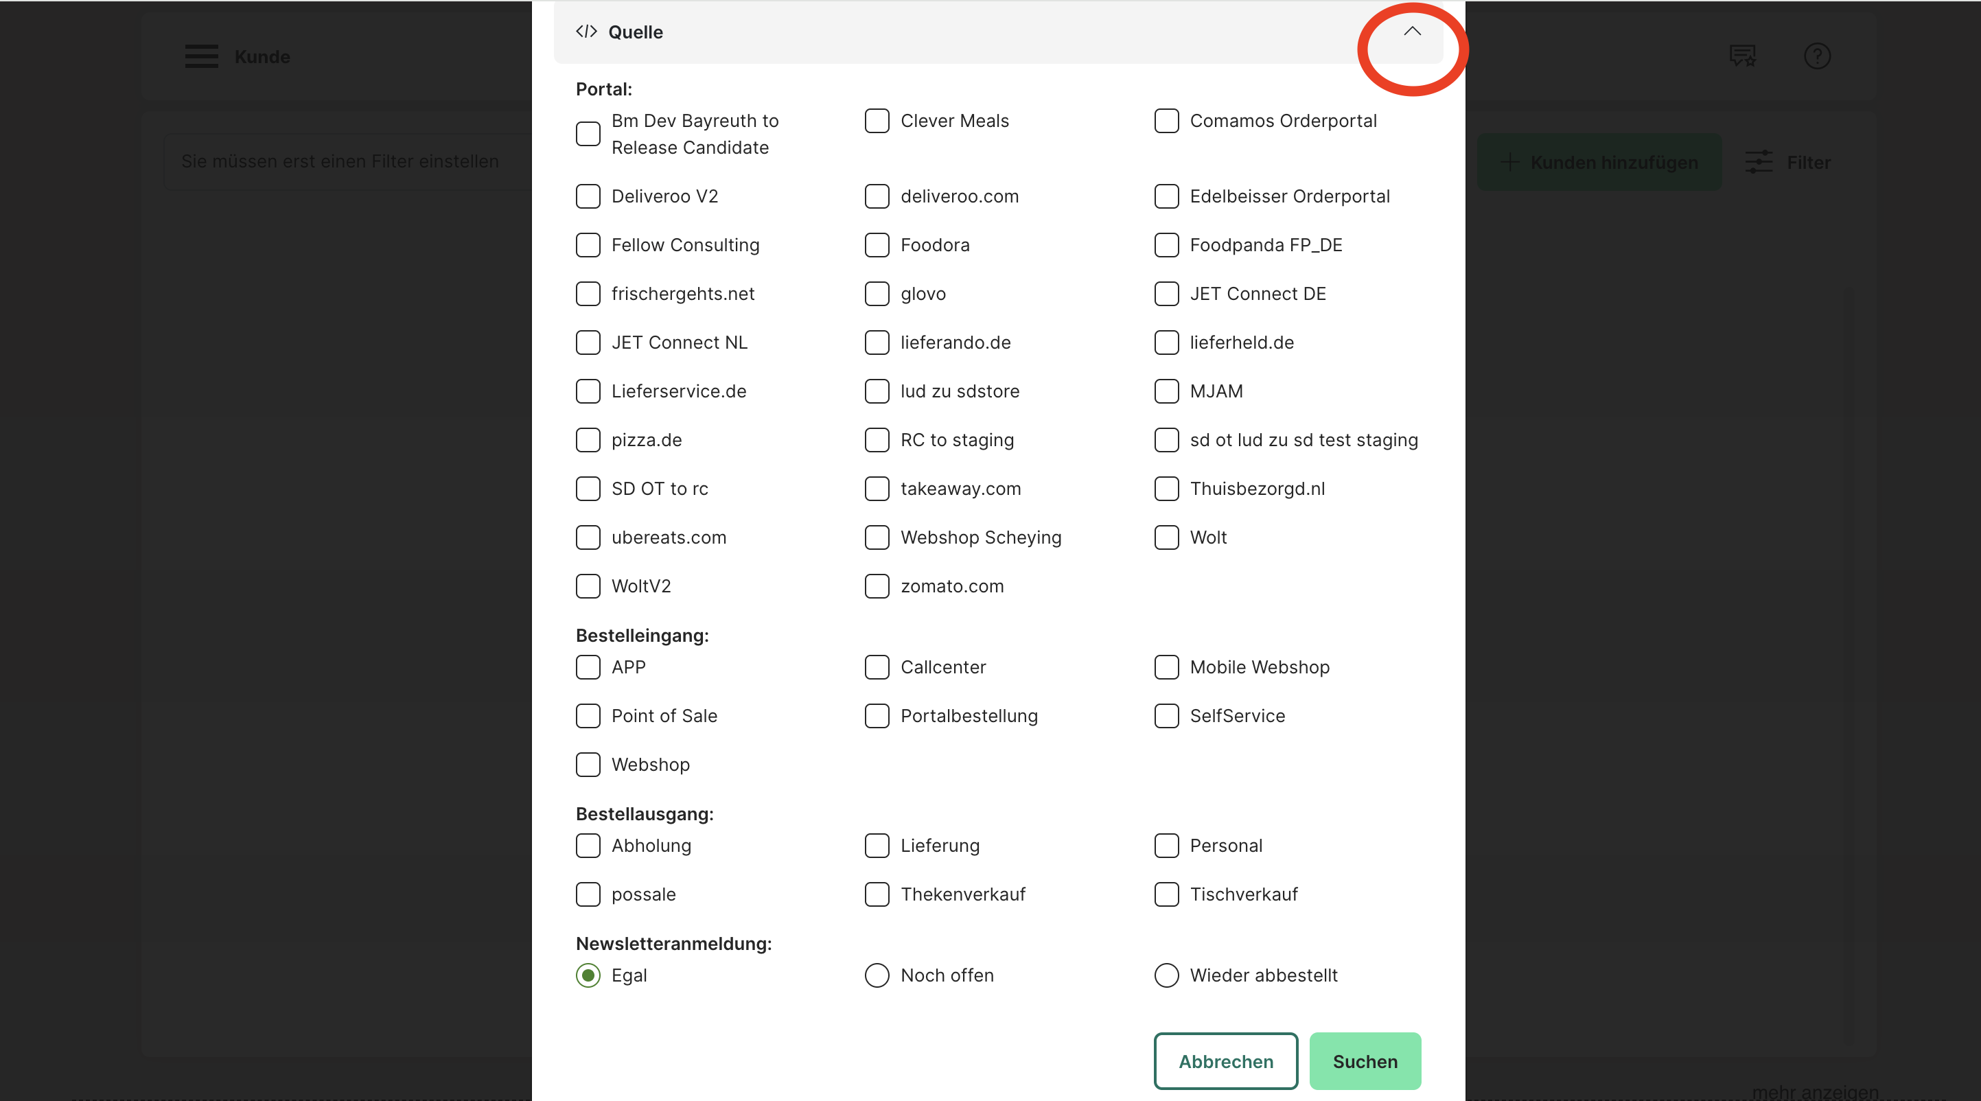
Task: Select the Egal radio button
Action: tap(588, 975)
